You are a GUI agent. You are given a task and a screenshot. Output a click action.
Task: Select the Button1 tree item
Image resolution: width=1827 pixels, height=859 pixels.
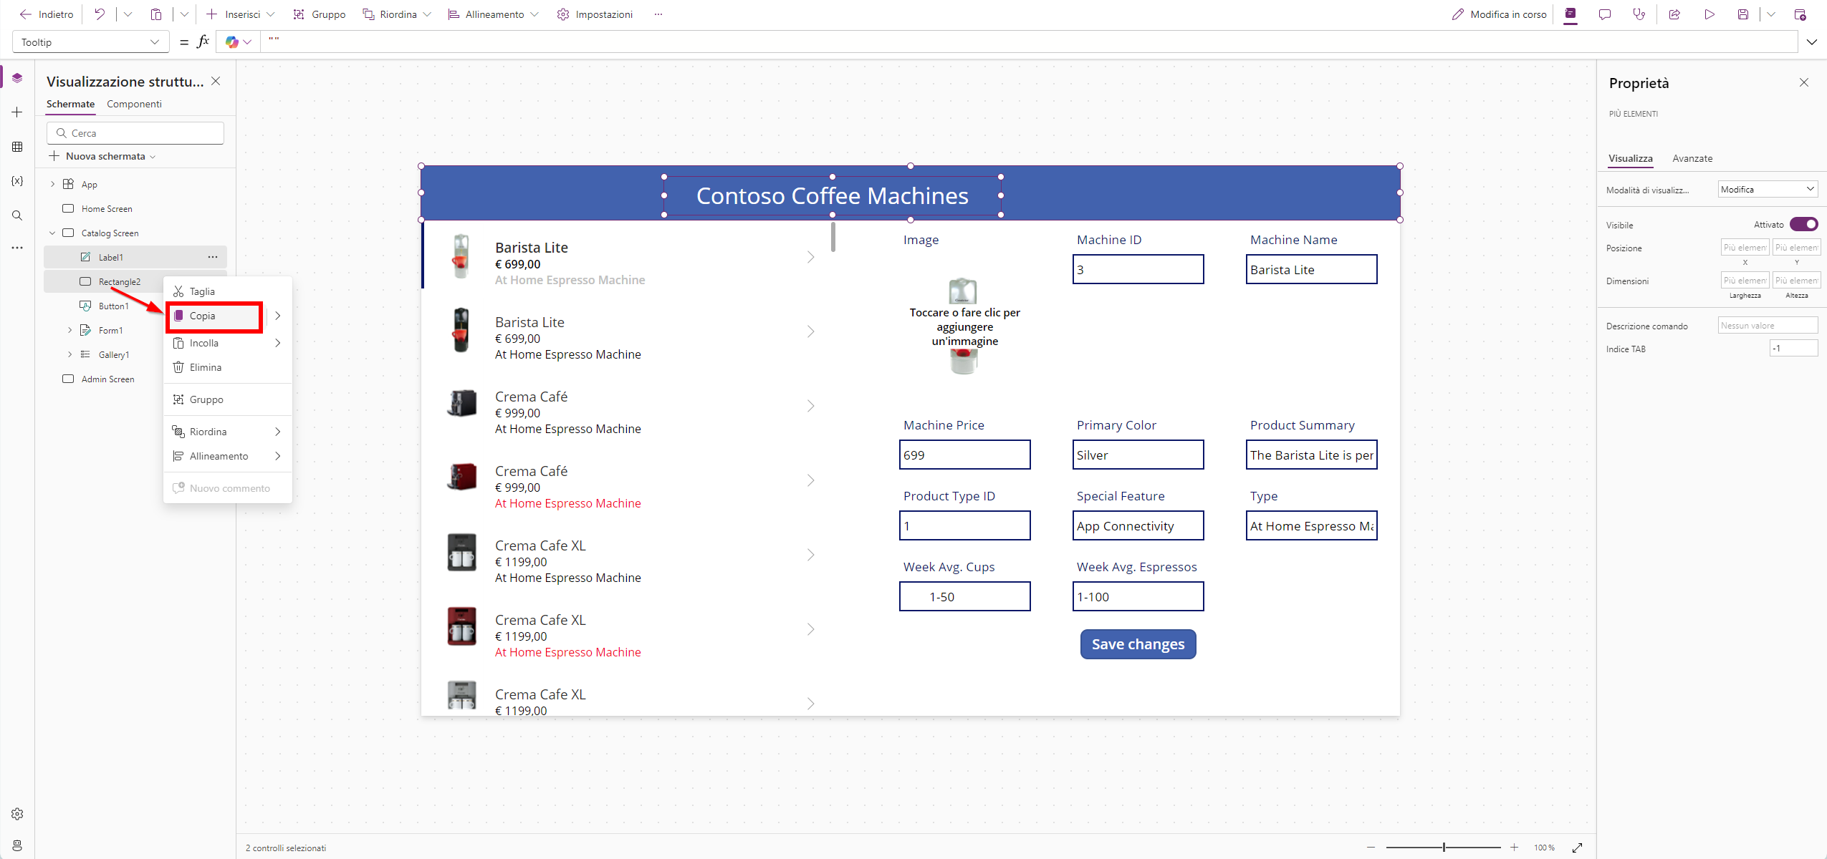[113, 306]
